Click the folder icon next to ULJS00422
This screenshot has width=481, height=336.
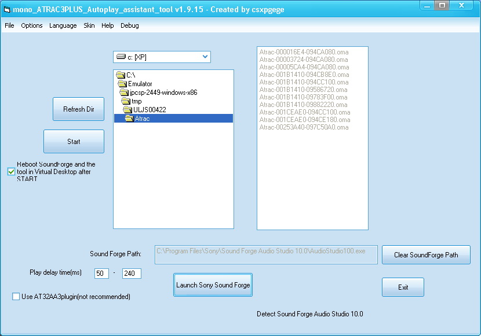127,109
